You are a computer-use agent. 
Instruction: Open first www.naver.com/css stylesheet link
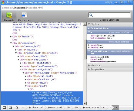[119, 32]
